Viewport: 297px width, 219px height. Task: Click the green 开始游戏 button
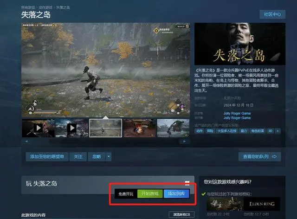point(150,193)
